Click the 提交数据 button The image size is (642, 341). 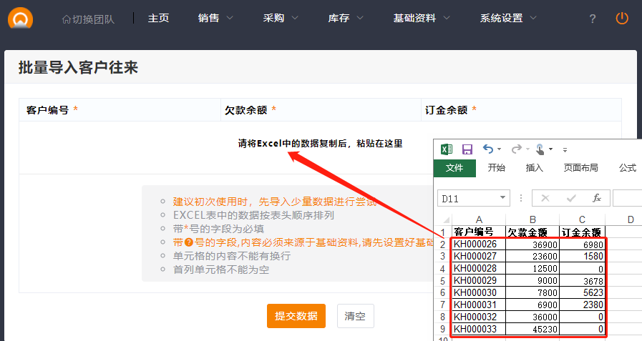[x=296, y=315]
